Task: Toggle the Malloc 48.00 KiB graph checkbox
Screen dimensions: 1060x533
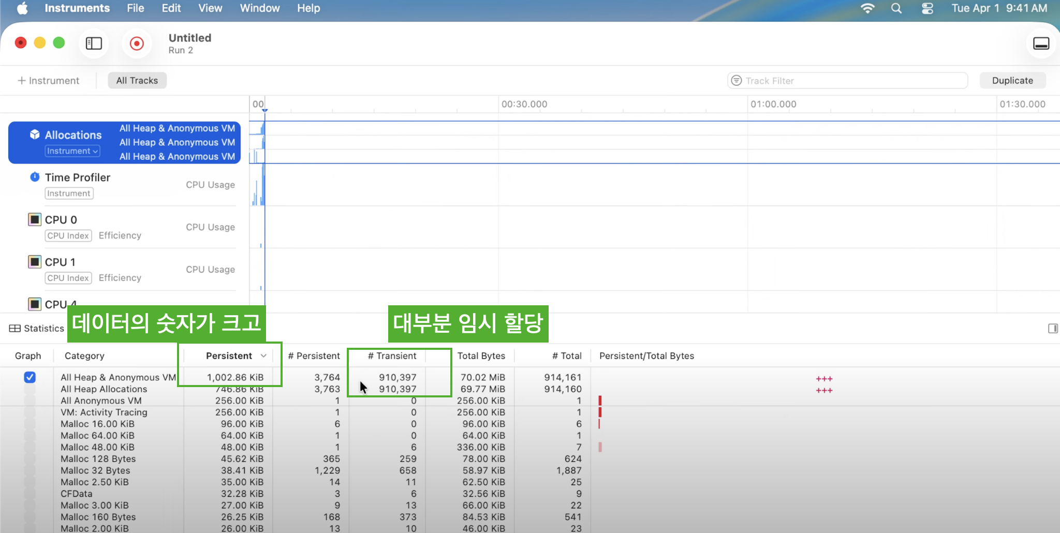Action: [30, 447]
